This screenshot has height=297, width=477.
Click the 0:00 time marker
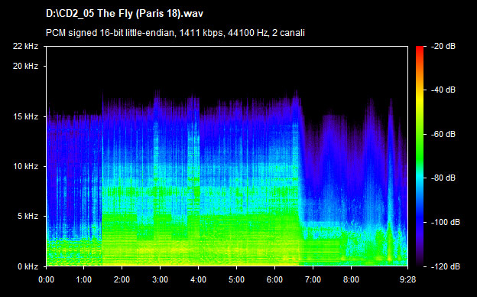(46, 279)
